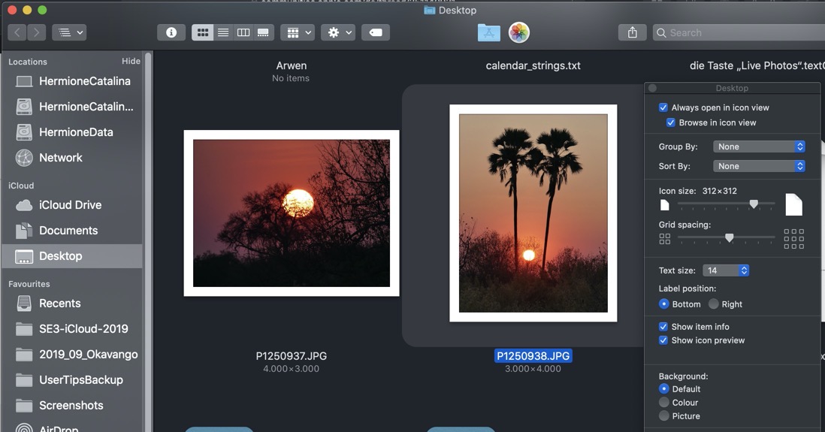This screenshot has height=432, width=825.
Task: Hide the Locations sidebar section
Action: point(131,62)
